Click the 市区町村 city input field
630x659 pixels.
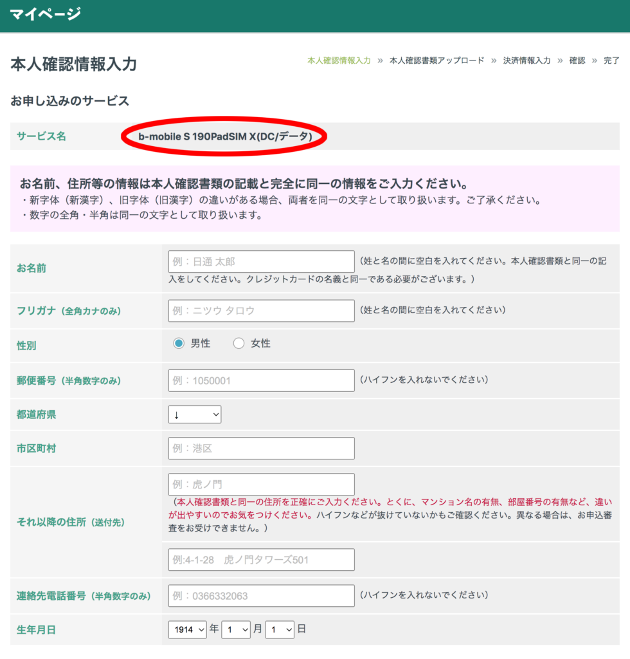[x=261, y=449]
